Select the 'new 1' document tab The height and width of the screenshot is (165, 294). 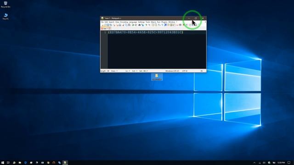coord(105,28)
